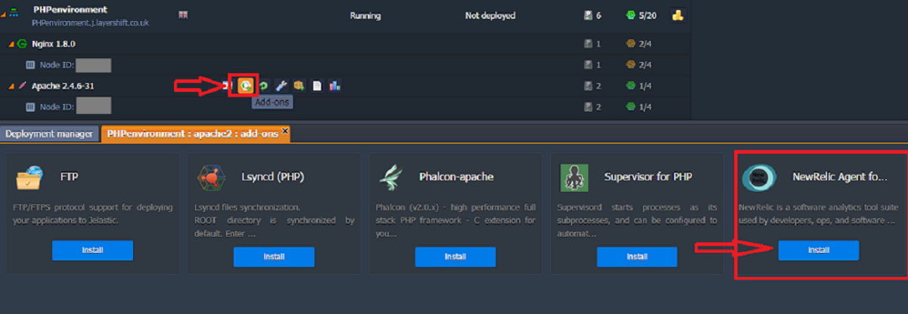Viewport: 908px width, 314px height.
Task: Click the green cloudlets icon showing 5/20
Action: tap(631, 15)
